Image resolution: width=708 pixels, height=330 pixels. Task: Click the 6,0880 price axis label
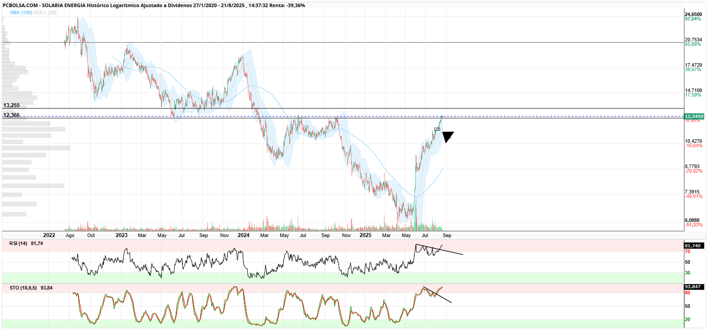[x=692, y=221]
